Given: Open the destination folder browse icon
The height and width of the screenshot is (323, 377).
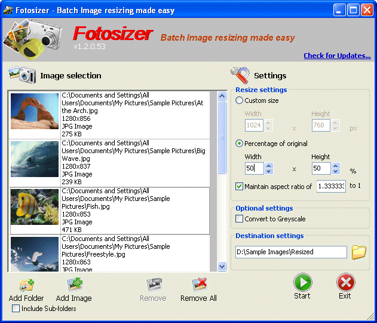Looking at the screenshot, I should 358,252.
